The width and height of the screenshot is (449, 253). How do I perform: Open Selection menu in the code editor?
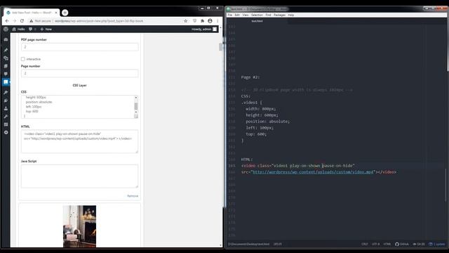[257, 15]
